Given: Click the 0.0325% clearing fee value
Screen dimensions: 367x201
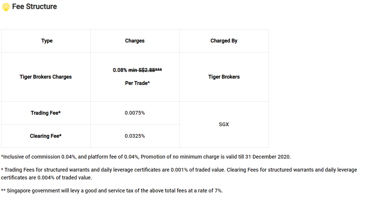Looking at the screenshot, I should click(x=135, y=136).
